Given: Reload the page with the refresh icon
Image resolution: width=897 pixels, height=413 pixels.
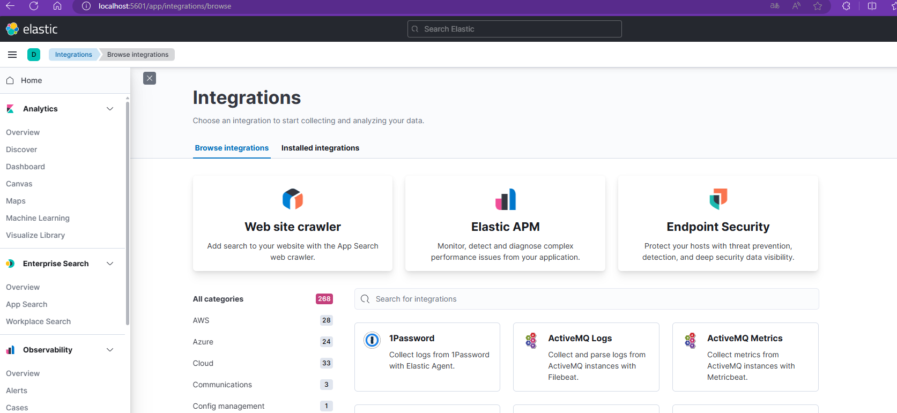Looking at the screenshot, I should [34, 6].
